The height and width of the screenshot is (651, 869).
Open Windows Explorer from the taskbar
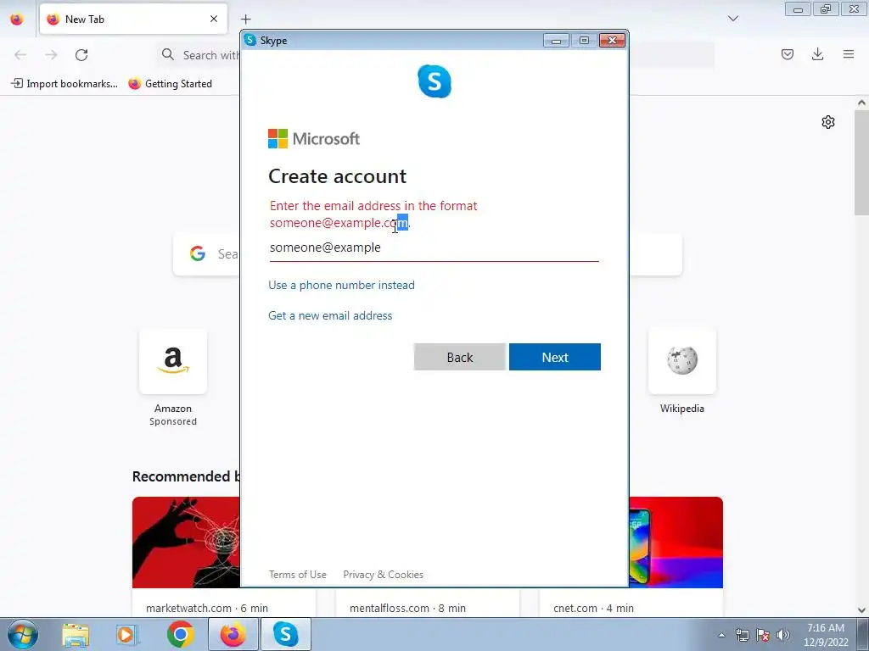pyautogui.click(x=76, y=634)
